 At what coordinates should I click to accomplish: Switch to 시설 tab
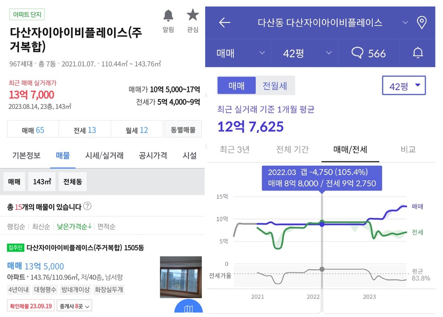(x=190, y=156)
